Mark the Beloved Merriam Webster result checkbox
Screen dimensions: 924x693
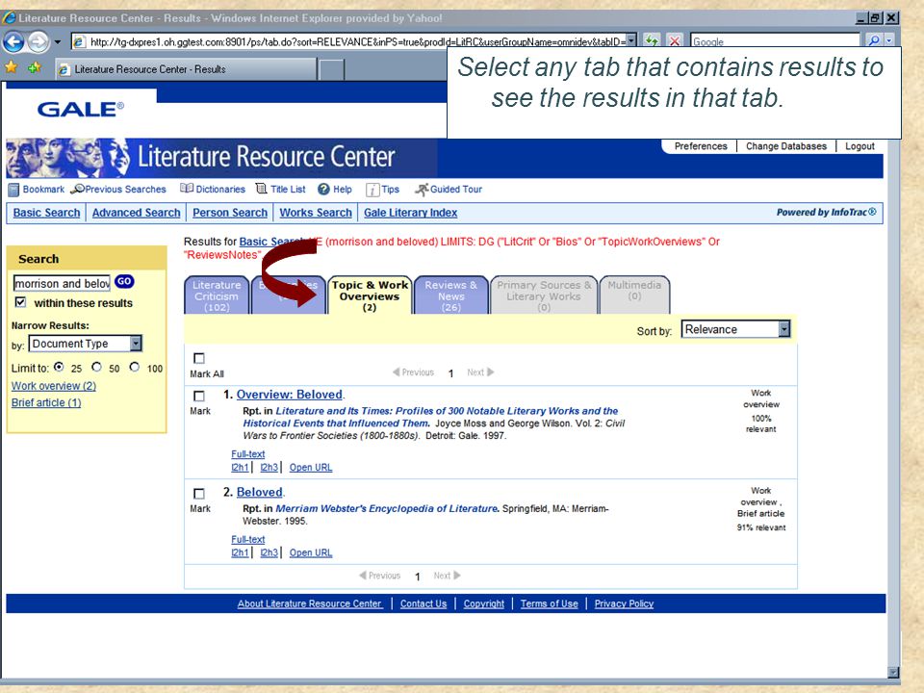click(x=199, y=493)
